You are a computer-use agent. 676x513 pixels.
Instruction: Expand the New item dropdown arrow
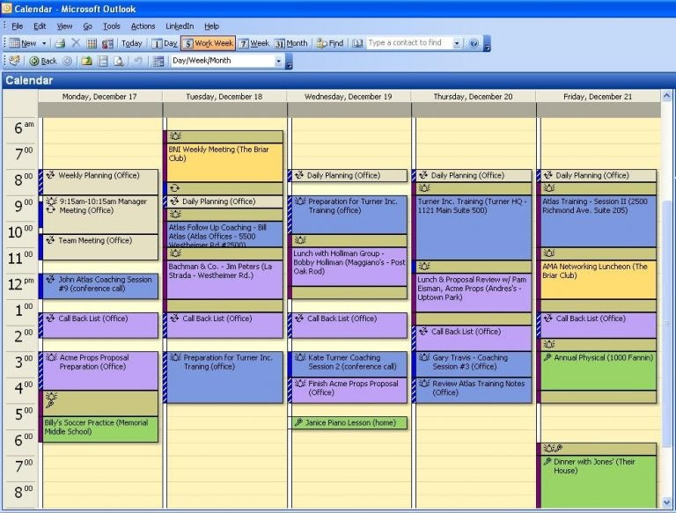point(44,43)
